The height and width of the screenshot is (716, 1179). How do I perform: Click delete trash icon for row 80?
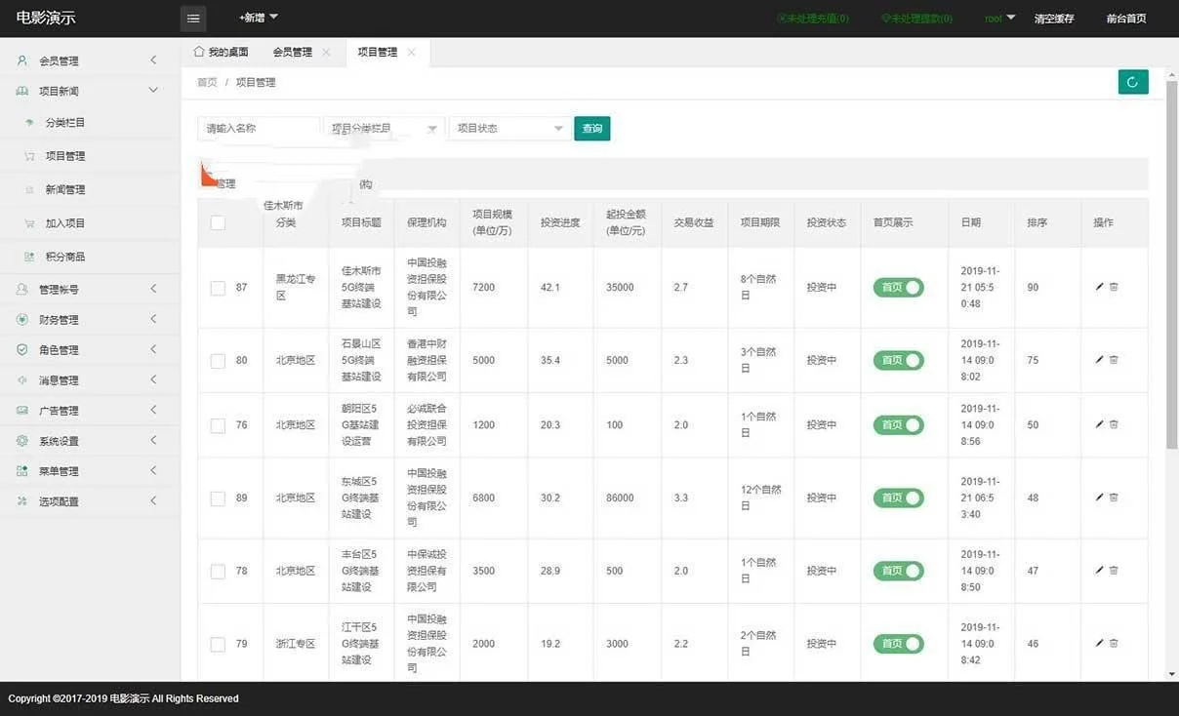[1114, 360]
